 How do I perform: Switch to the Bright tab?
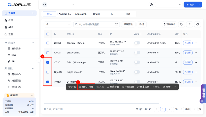96,14
